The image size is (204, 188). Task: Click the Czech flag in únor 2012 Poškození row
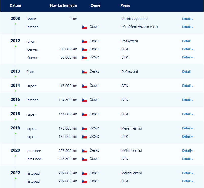pos(85,41)
